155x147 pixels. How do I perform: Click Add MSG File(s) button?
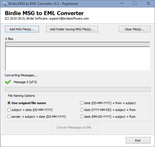[x=22, y=29]
